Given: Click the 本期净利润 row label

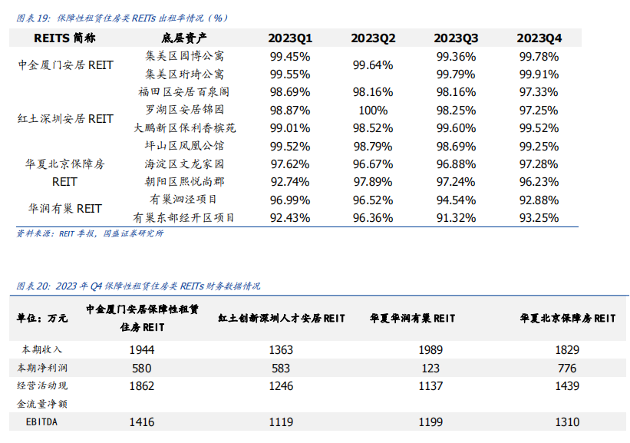Looking at the screenshot, I should pyautogui.click(x=42, y=368).
